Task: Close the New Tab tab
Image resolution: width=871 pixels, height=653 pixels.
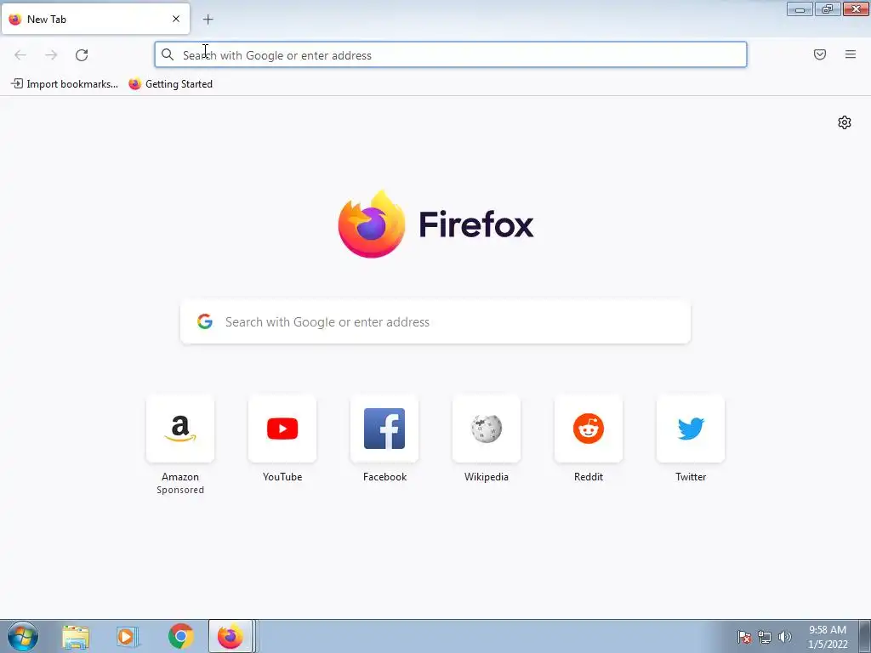Action: 176,19
